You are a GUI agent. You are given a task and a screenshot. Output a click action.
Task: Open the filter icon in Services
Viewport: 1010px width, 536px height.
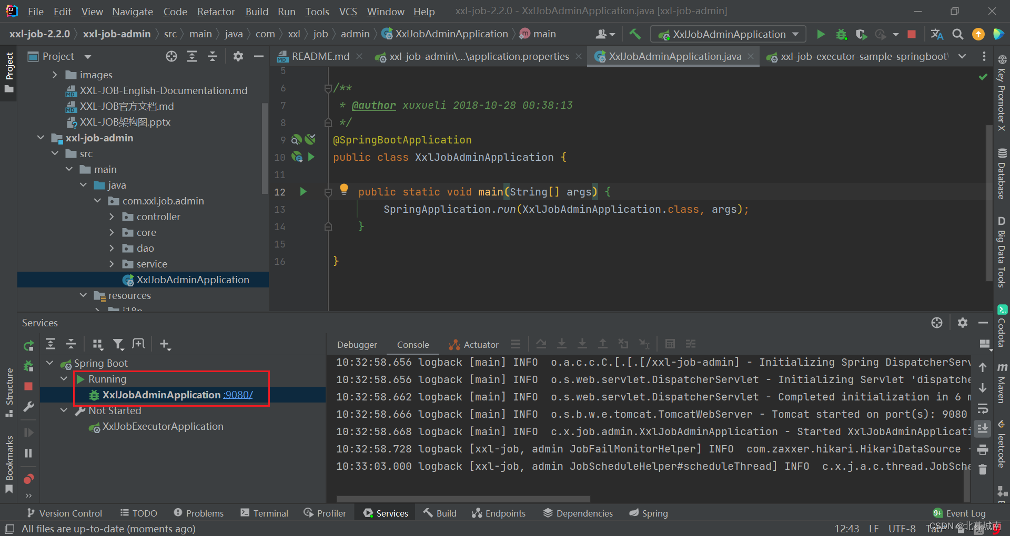coord(118,344)
